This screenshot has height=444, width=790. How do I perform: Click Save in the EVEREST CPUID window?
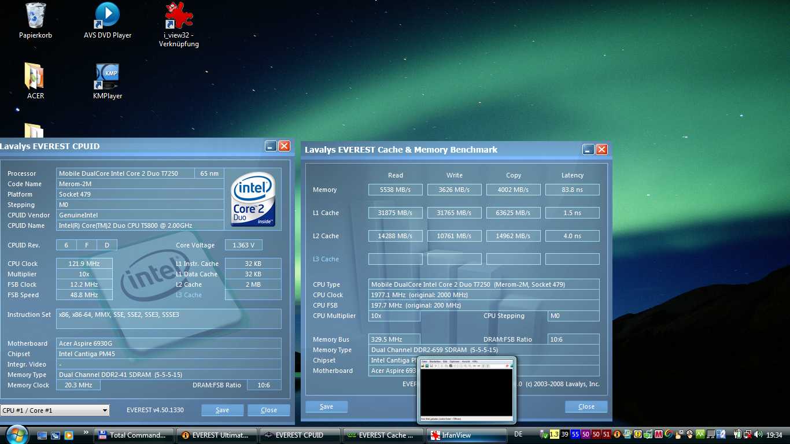[x=222, y=410]
